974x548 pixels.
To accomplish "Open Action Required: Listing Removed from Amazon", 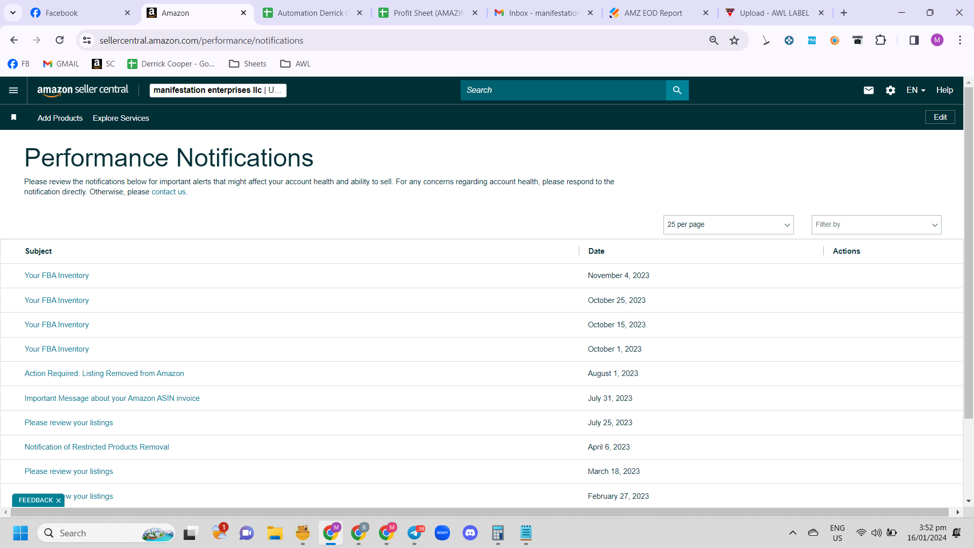I will point(105,373).
